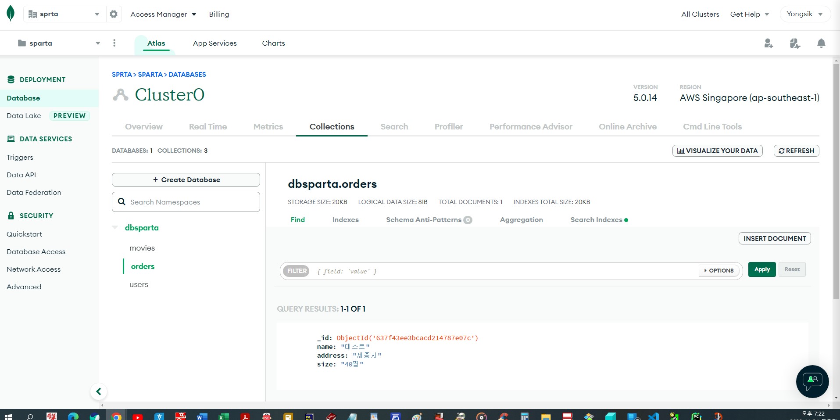
Task: Open Windows taskbar search
Action: coord(30,416)
